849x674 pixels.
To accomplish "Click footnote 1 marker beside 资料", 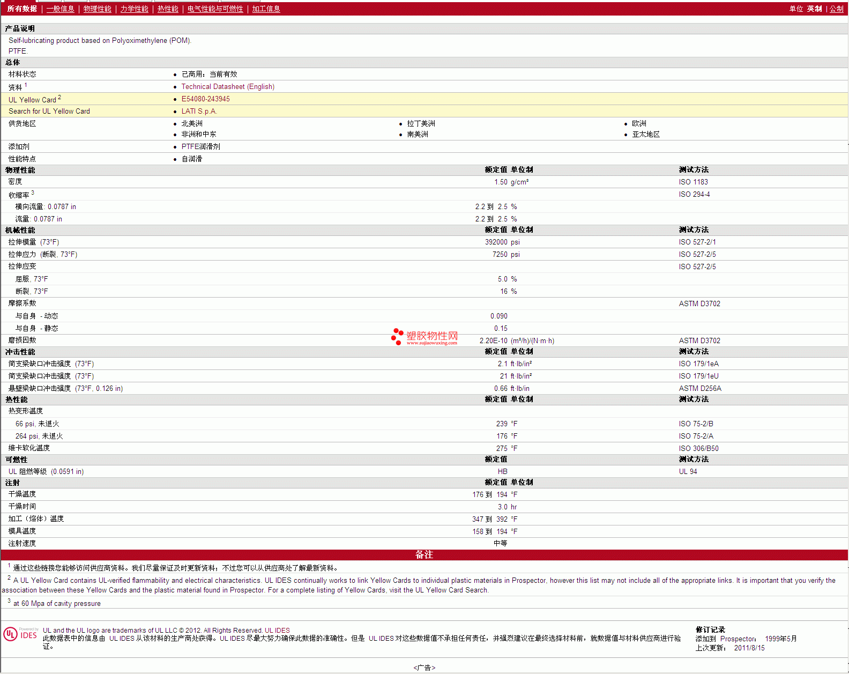I will coord(26,85).
